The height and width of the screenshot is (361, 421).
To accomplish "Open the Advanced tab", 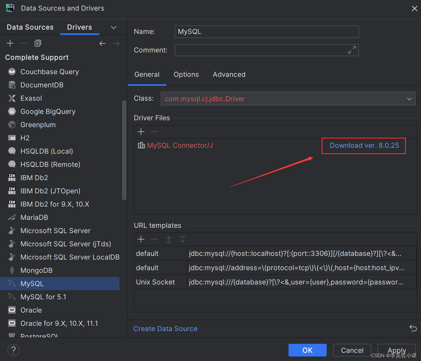I will click(x=229, y=74).
